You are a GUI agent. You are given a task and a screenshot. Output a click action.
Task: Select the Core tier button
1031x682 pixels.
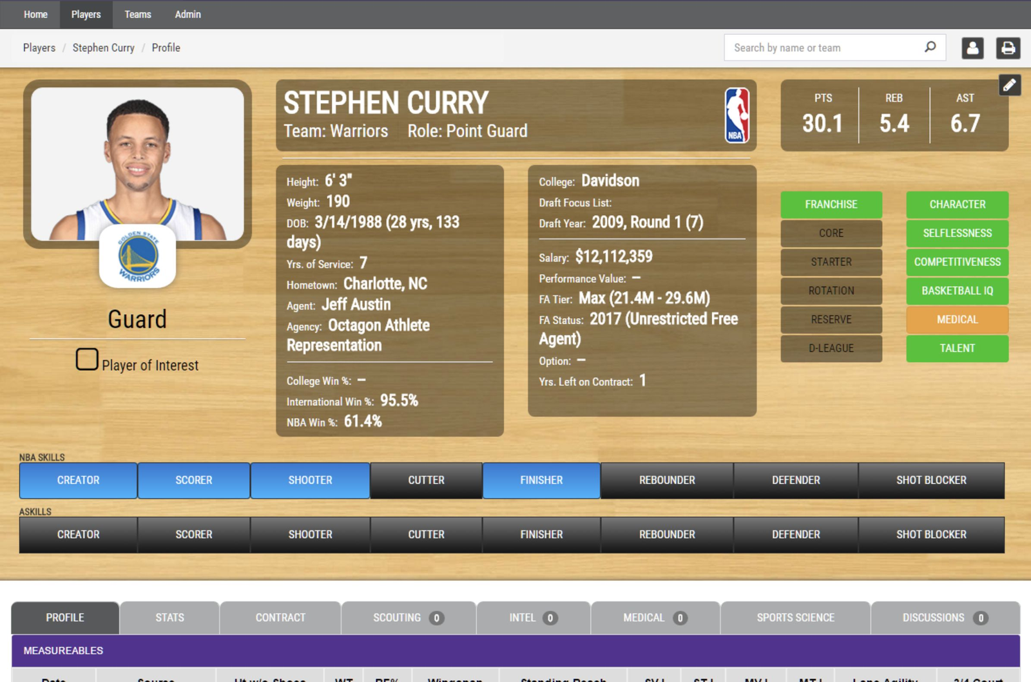pos(831,233)
